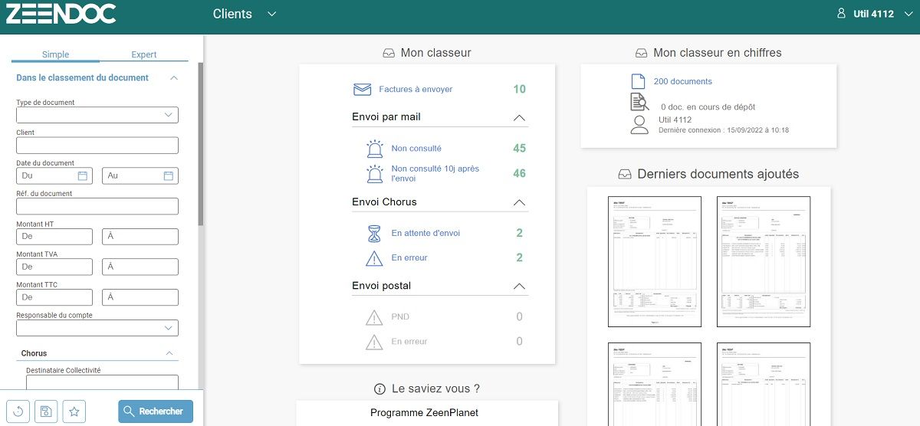The image size is (920, 426).
Task: Open the Util 4112 user menu chevron
Action: [907, 14]
